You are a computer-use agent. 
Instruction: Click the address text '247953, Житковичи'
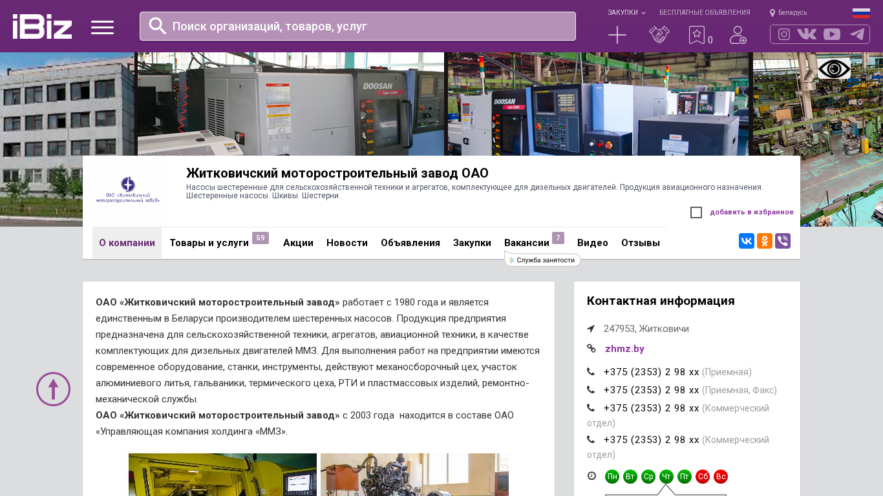pyautogui.click(x=646, y=329)
